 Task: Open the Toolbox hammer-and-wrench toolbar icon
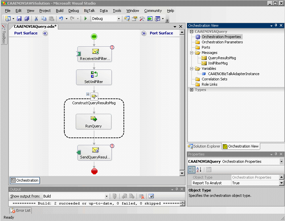click(x=142, y=19)
